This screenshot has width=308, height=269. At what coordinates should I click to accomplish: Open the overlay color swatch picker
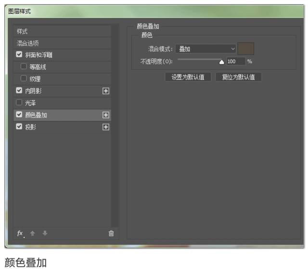point(246,49)
